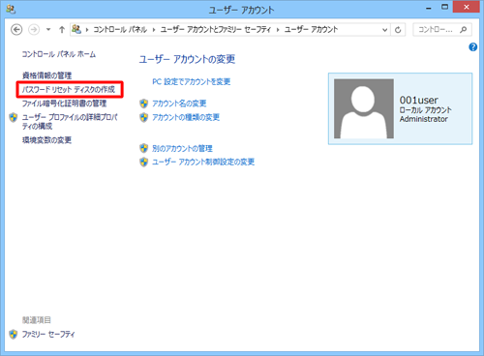Focus the control panel search box

click(442, 30)
